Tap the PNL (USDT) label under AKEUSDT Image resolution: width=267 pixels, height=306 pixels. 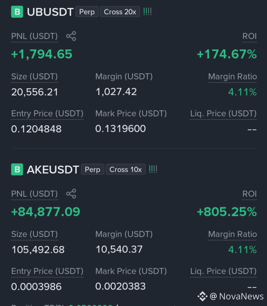point(34,194)
